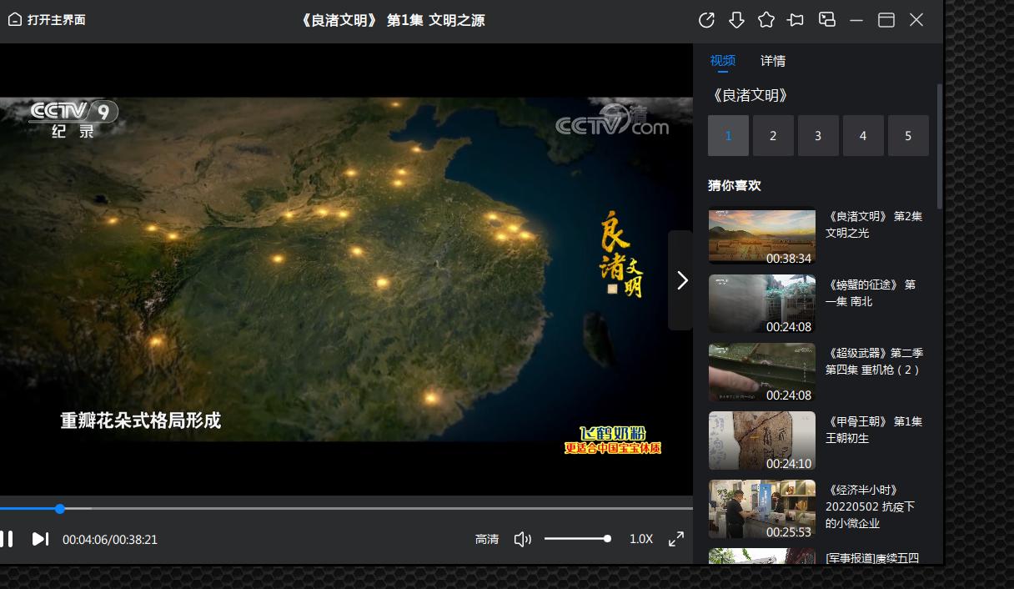The image size is (1014, 589).
Task: Play episode 3 of 良渚文明
Action: point(818,135)
